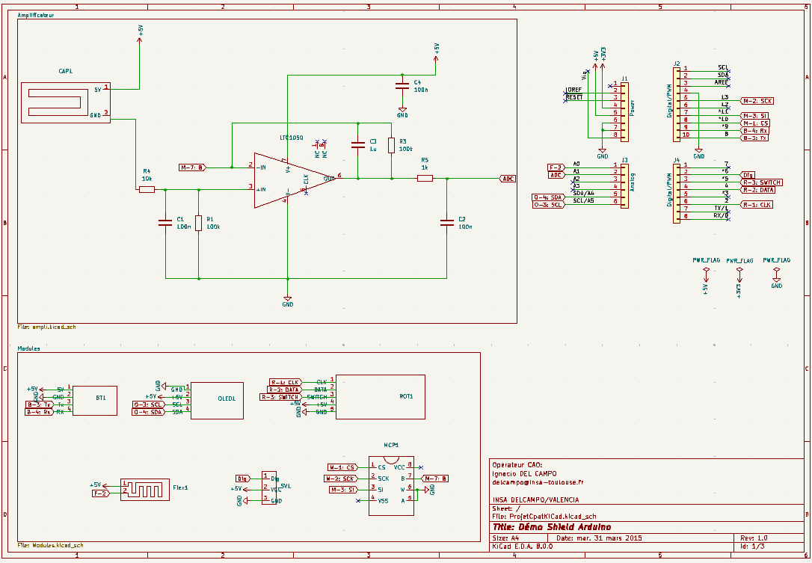This screenshot has width=812, height=563.
Task: Click the F-2 label beside J3
Action: [556, 167]
